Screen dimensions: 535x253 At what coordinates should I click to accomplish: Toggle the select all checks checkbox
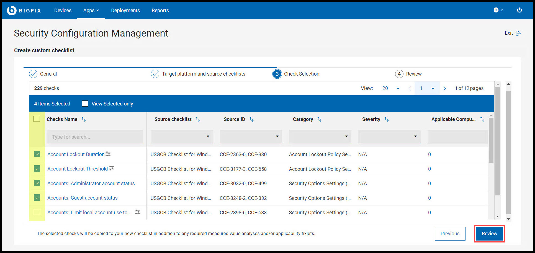point(37,119)
